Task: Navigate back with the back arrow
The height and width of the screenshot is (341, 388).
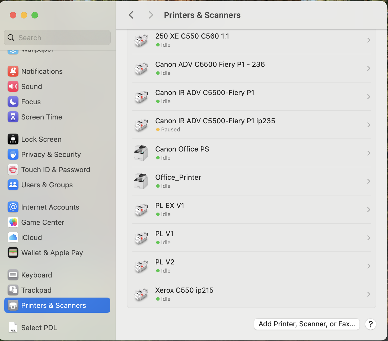Action: pos(131,15)
